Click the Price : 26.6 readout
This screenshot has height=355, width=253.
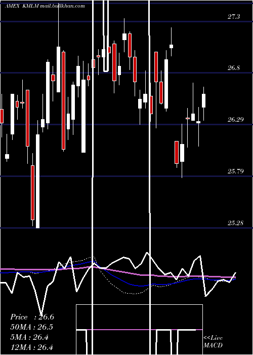32,317
